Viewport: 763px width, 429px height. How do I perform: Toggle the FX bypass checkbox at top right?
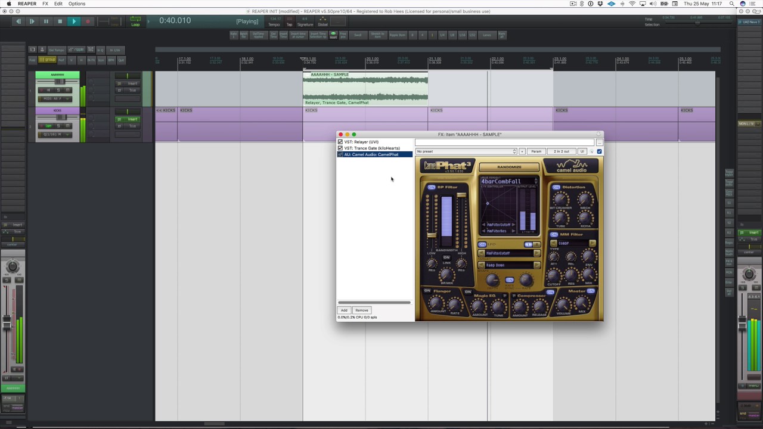(599, 151)
